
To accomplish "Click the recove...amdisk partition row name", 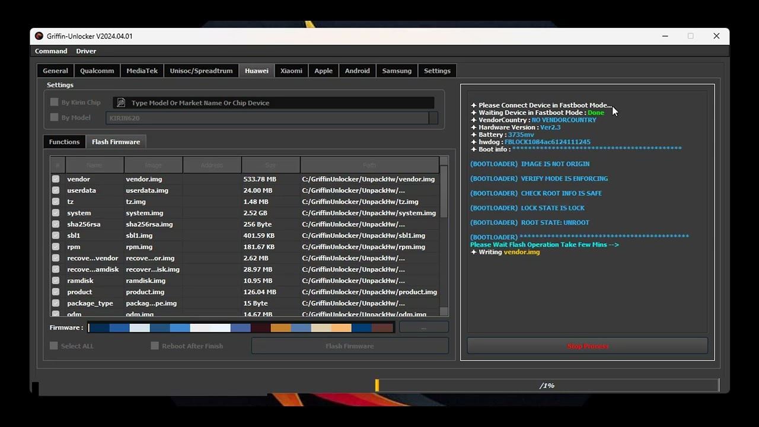I will tap(93, 269).
